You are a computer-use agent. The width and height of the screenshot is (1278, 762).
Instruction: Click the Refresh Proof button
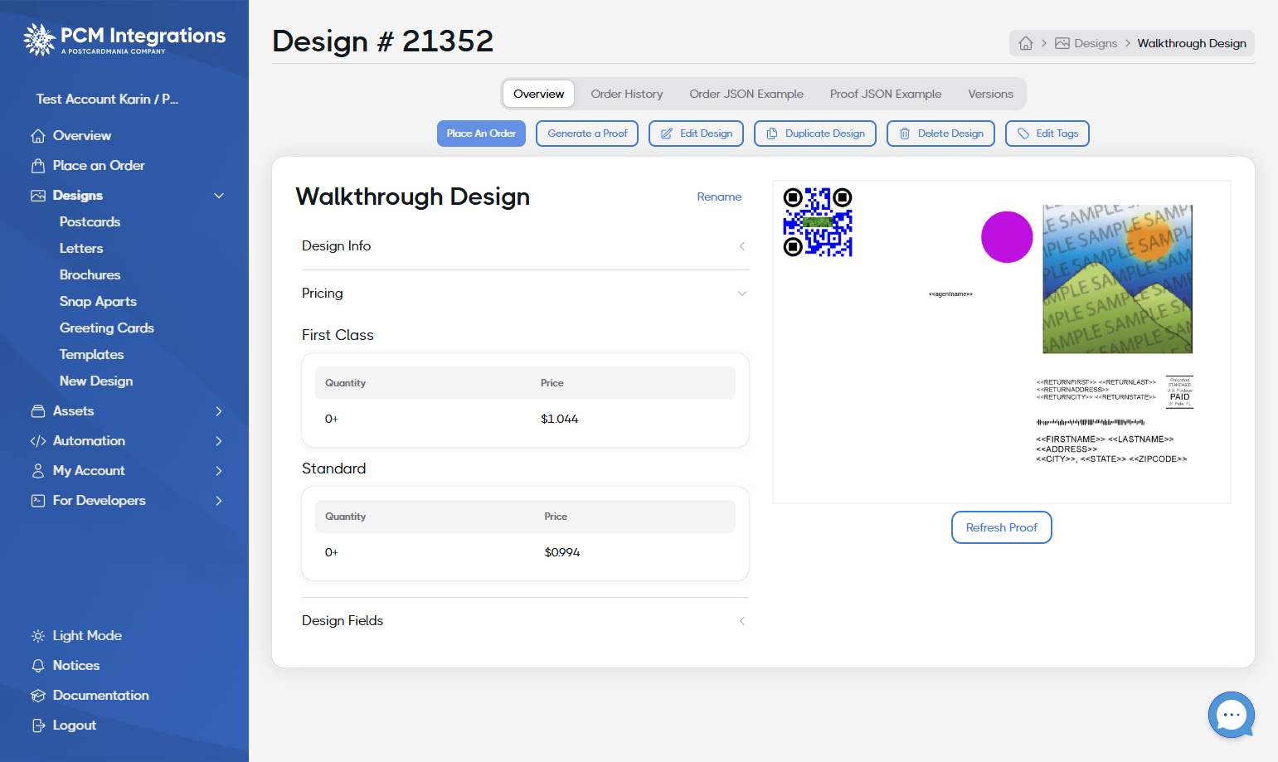tap(1001, 527)
